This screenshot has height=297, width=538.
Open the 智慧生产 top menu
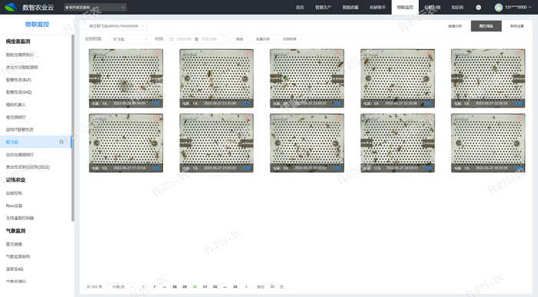click(x=324, y=7)
